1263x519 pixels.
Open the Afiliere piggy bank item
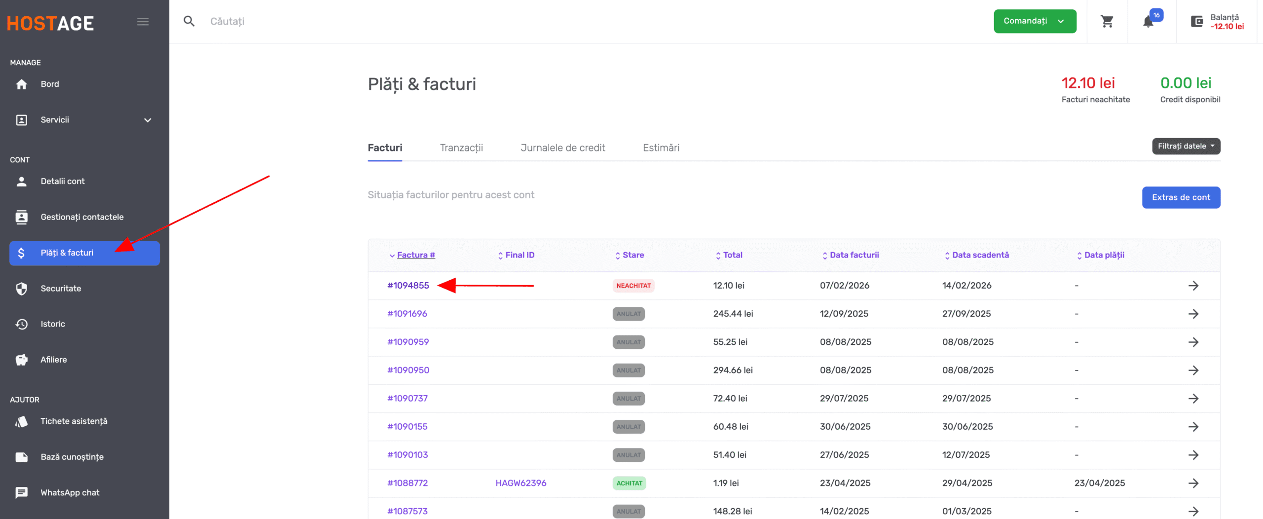[22, 360]
